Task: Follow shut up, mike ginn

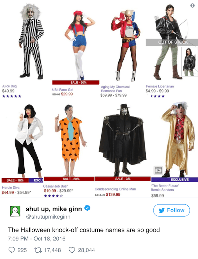Action: coord(172,210)
